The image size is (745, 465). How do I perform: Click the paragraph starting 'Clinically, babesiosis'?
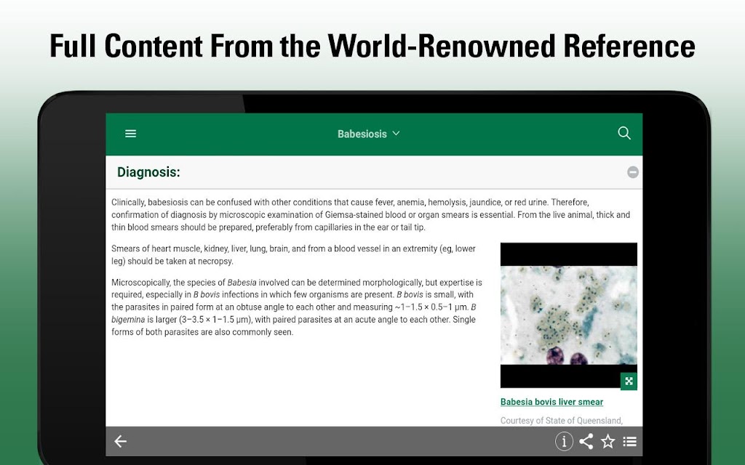371,214
